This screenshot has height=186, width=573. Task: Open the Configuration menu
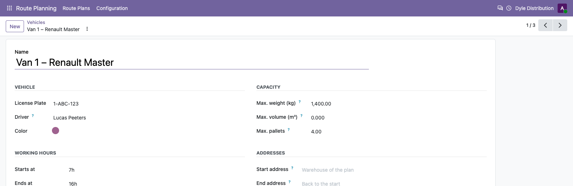[x=112, y=8]
